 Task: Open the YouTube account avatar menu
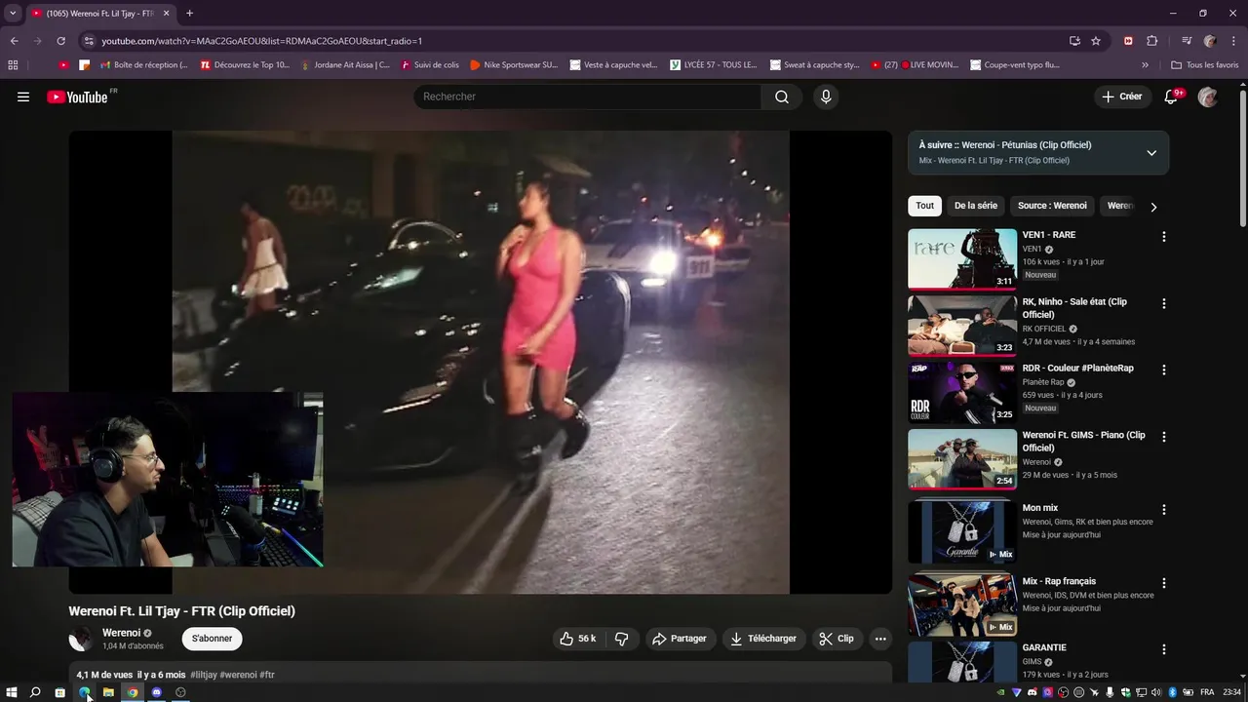point(1207,97)
